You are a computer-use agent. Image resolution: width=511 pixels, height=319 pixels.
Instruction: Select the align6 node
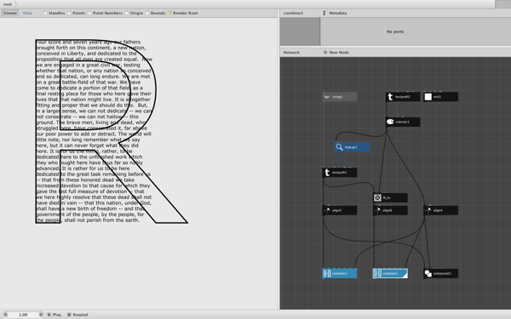390,210
